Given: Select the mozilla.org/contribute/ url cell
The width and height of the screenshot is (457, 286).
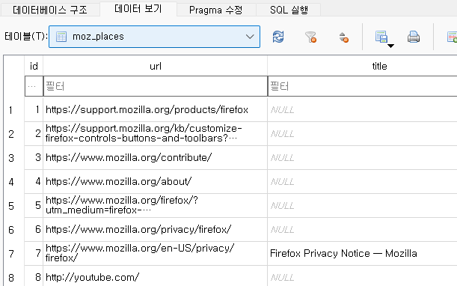Looking at the screenshot, I should 156,158.
